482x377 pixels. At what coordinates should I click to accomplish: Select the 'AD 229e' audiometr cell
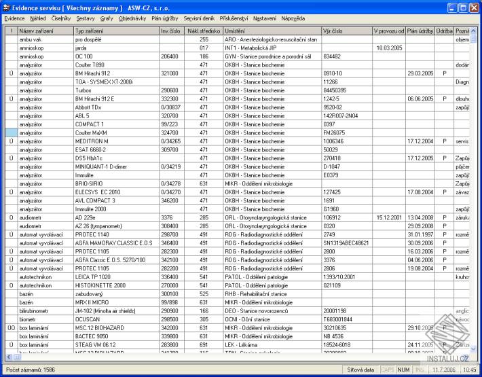(x=117, y=218)
